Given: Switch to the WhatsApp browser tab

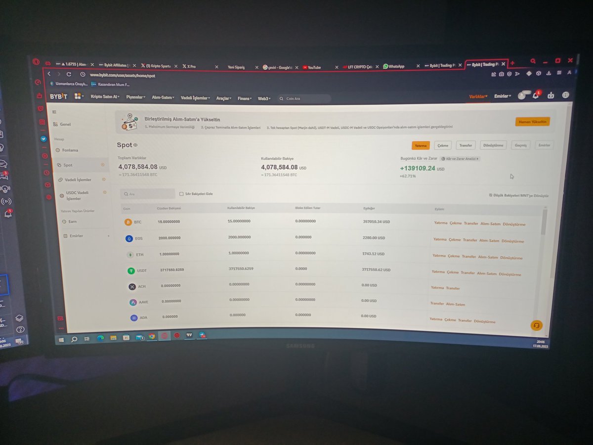Looking at the screenshot, I should pyautogui.click(x=397, y=66).
